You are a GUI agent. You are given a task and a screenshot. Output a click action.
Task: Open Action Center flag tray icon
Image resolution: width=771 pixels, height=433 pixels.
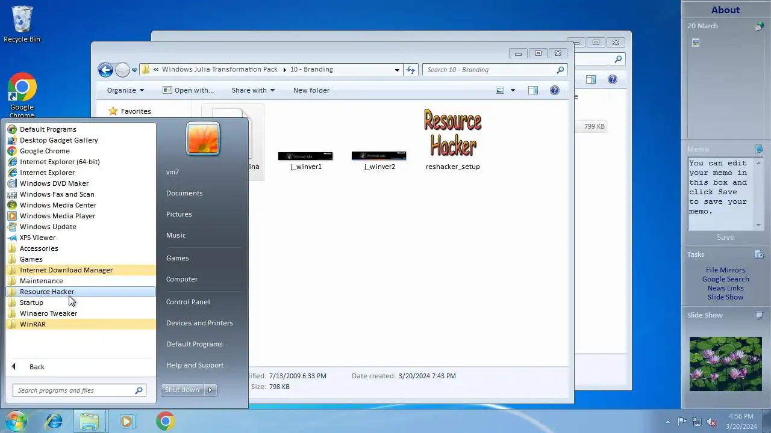pyautogui.click(x=682, y=422)
